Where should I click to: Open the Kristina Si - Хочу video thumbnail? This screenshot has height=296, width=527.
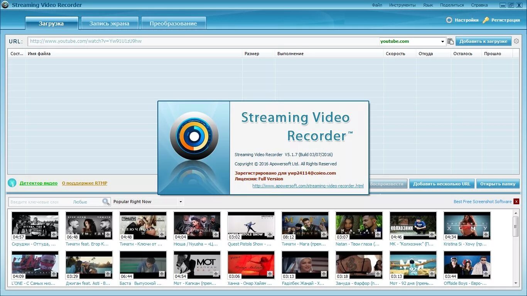pos(467,225)
